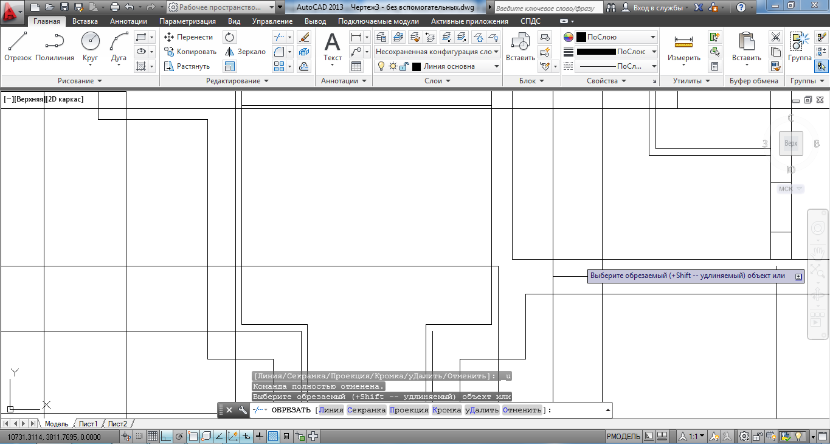Toggle the layer light bulb visibility

(x=381, y=66)
